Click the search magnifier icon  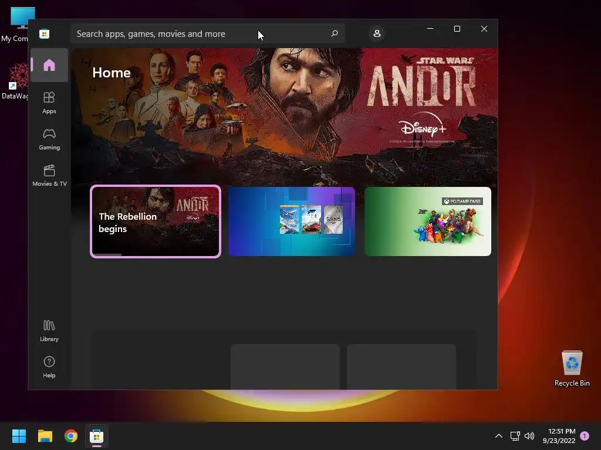(x=334, y=33)
